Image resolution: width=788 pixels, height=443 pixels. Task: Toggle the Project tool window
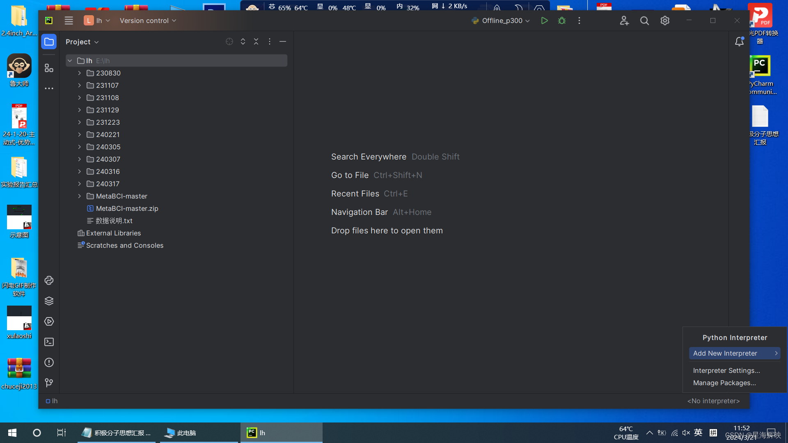click(x=49, y=41)
